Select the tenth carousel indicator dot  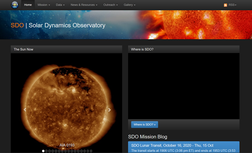[72, 151]
